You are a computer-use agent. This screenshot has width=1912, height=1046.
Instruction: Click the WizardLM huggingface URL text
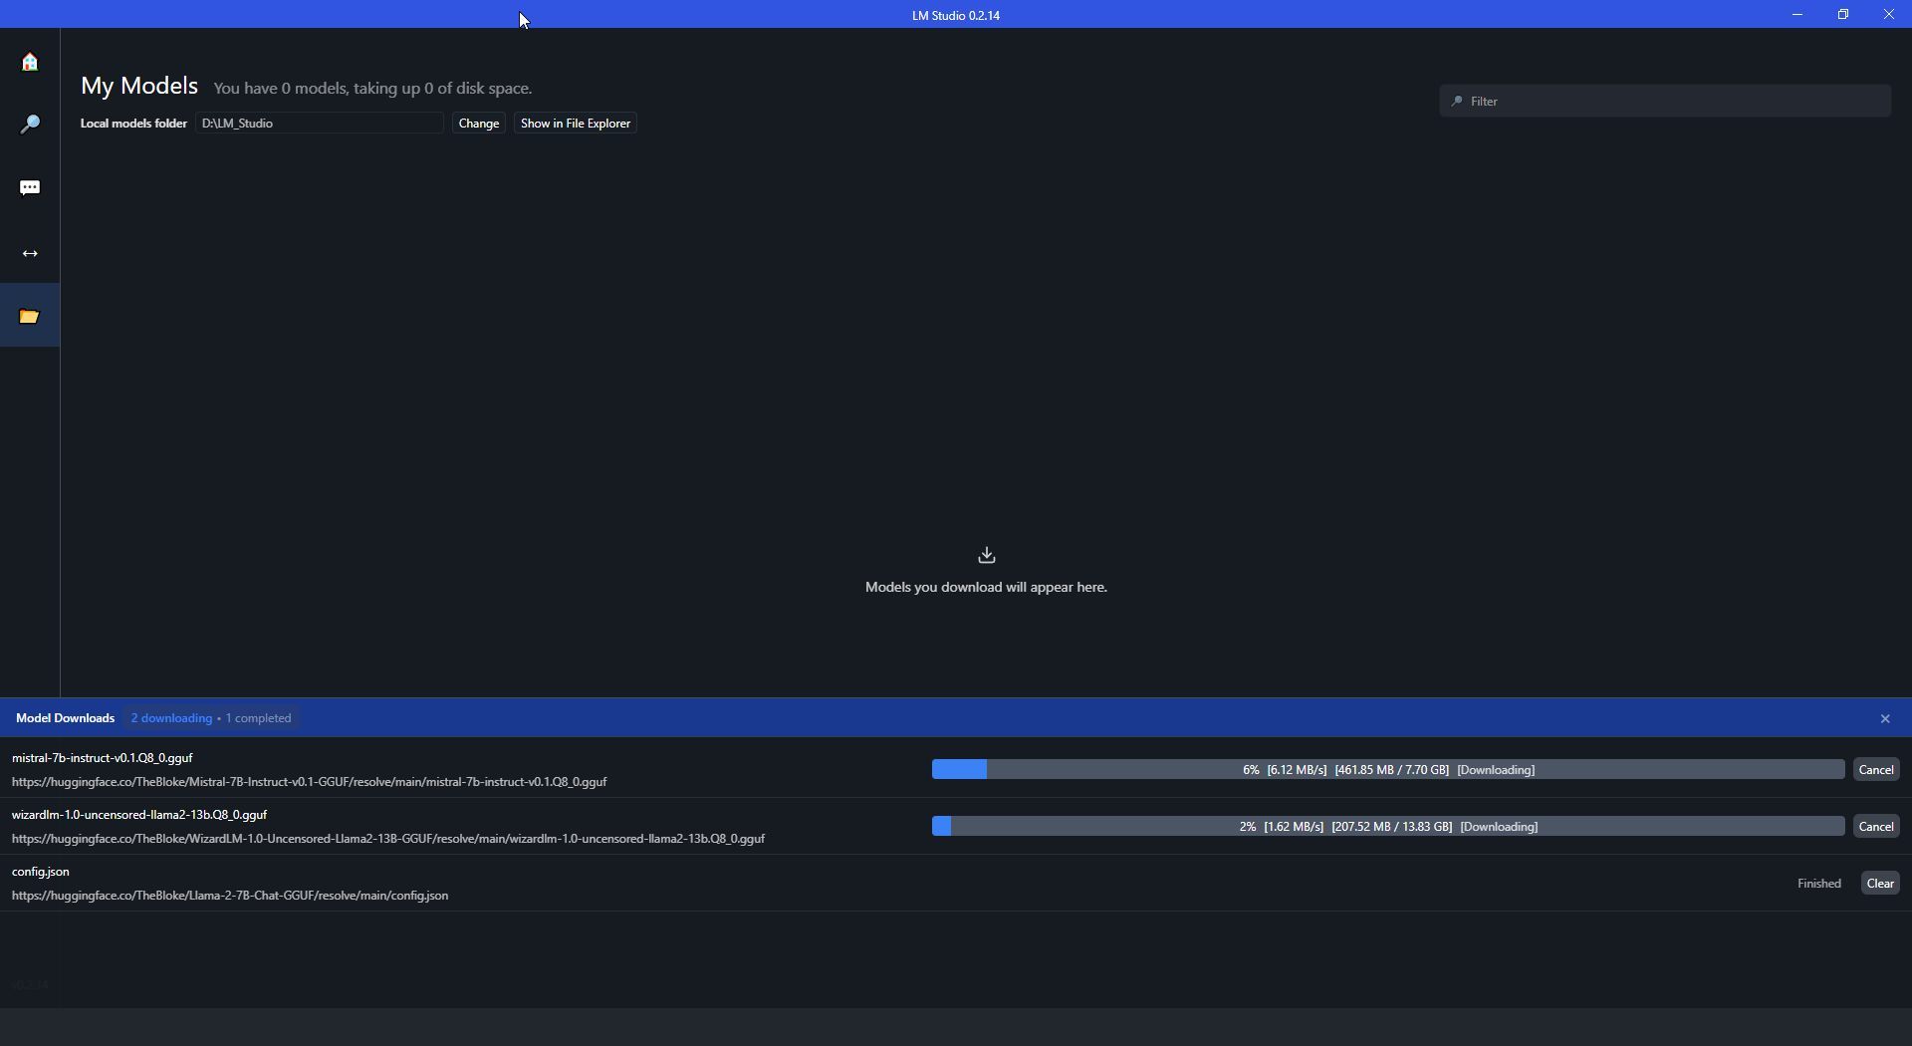[388, 839]
